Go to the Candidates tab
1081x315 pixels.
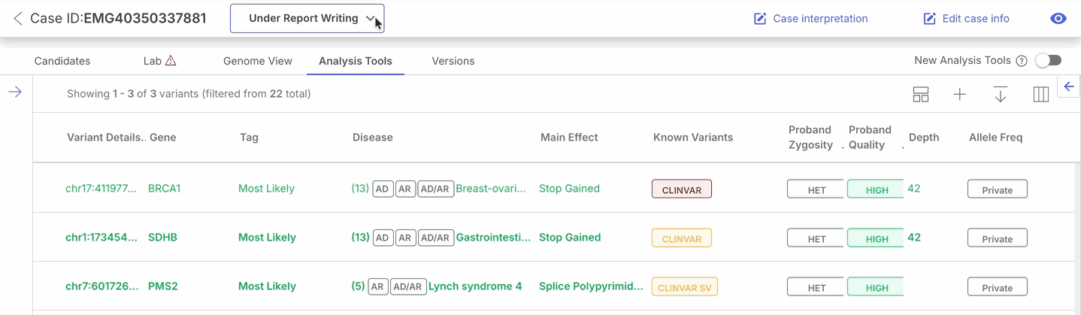[x=62, y=61]
